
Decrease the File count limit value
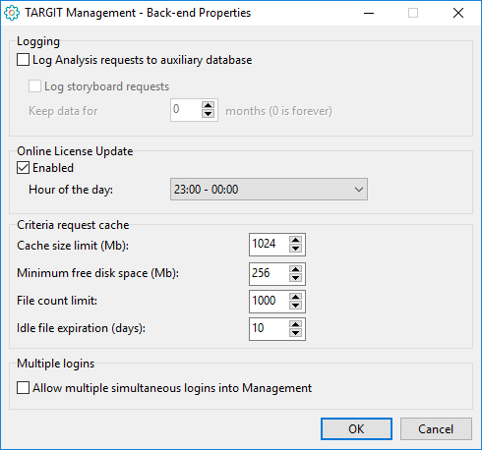coord(296,306)
